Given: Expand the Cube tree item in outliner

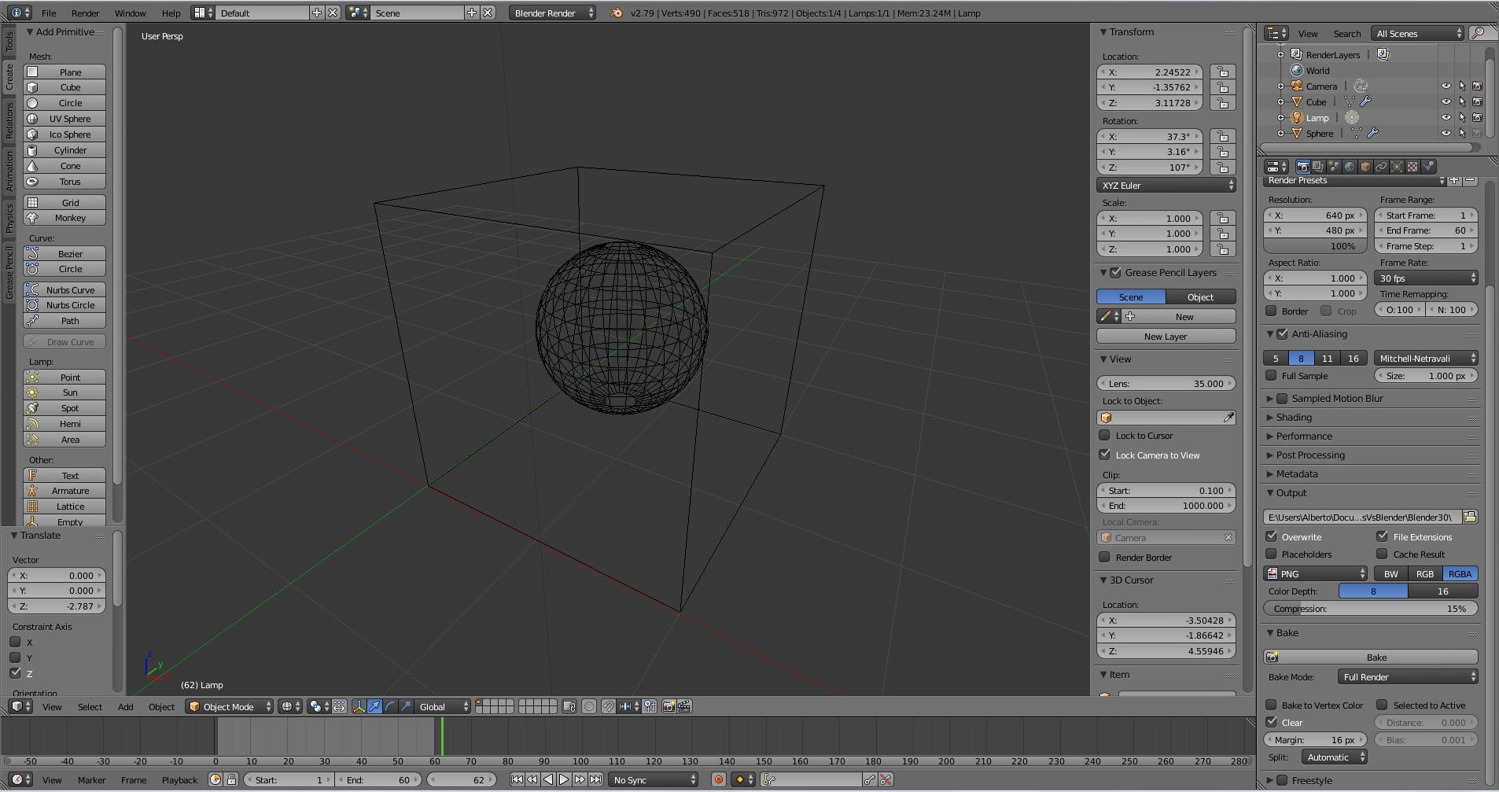Looking at the screenshot, I should (1280, 101).
